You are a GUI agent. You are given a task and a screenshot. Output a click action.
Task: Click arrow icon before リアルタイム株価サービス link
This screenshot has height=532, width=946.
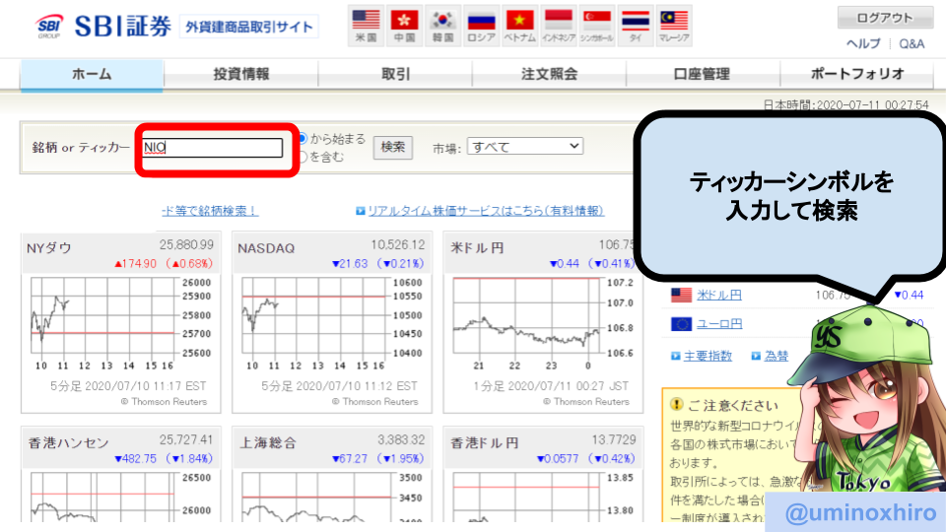click(x=361, y=211)
